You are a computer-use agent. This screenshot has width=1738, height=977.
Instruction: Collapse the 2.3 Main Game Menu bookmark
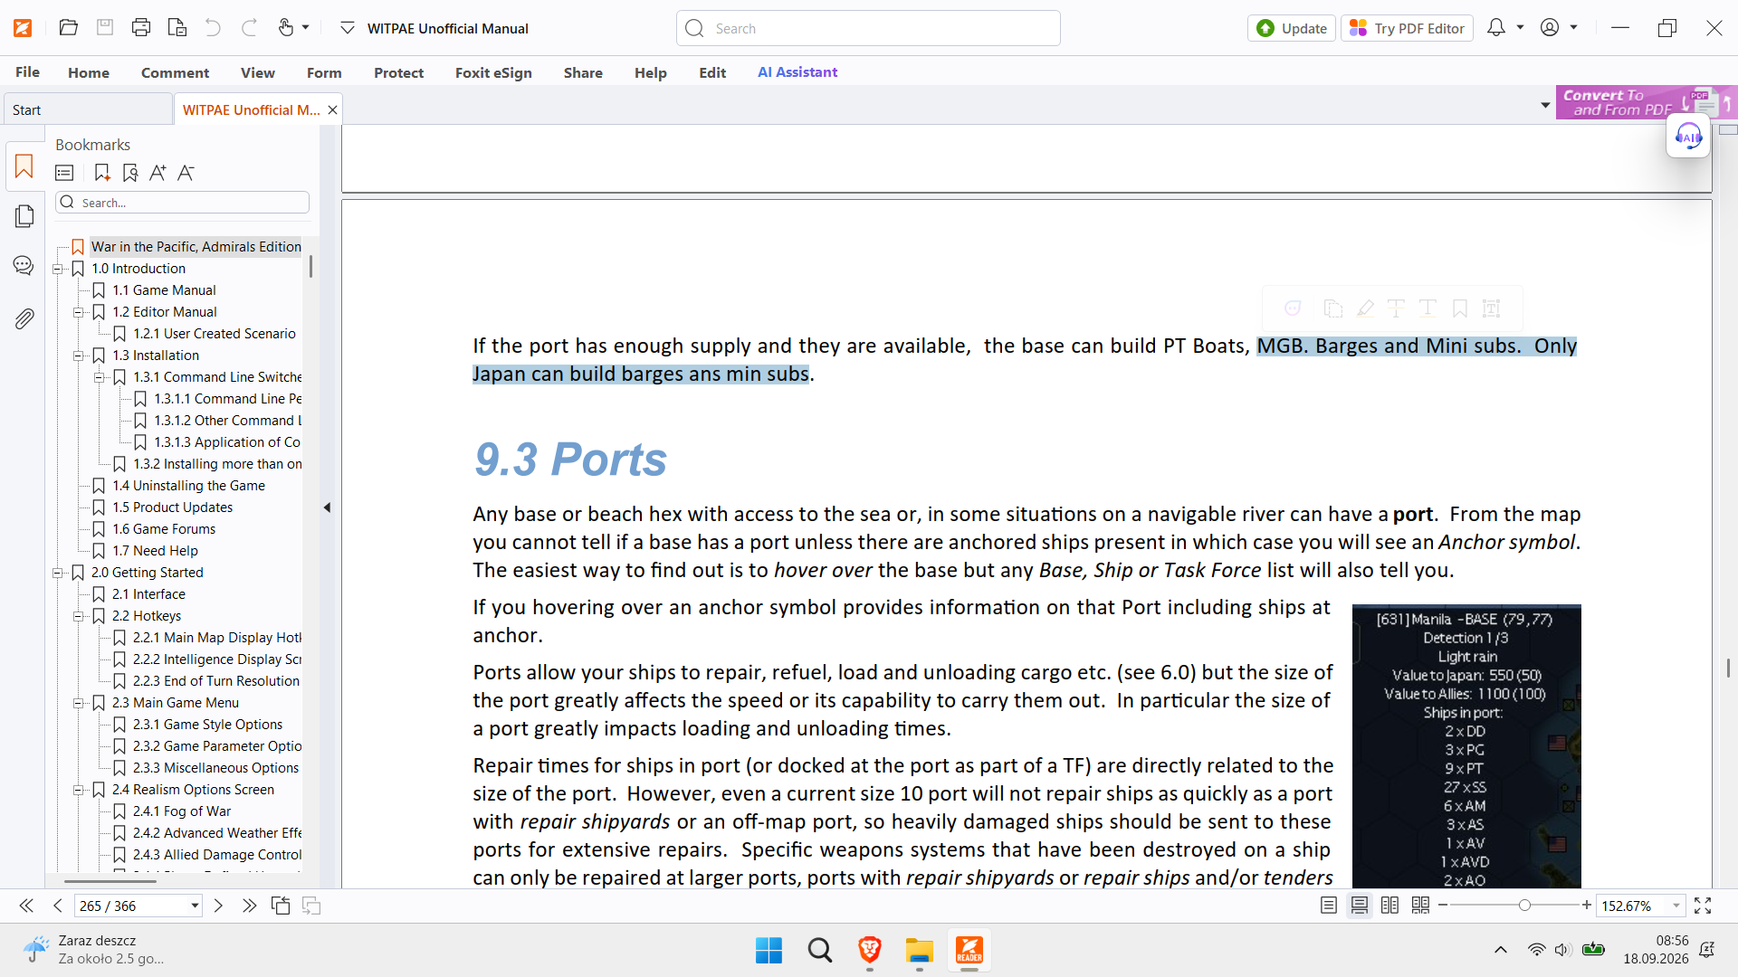(x=79, y=703)
